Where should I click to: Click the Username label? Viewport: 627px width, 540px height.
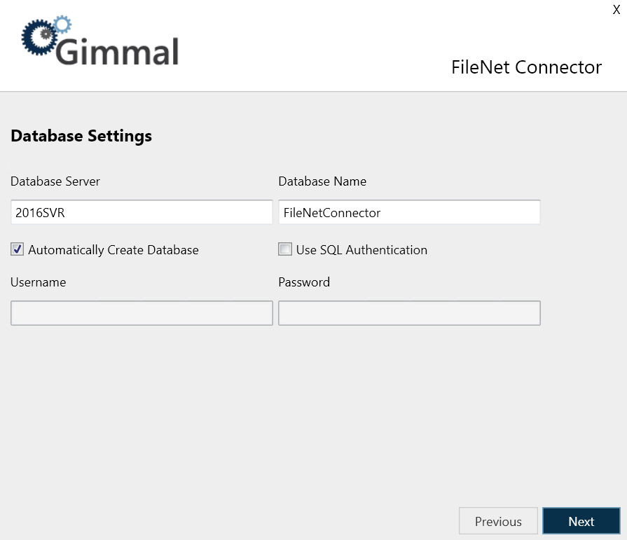pyautogui.click(x=39, y=282)
